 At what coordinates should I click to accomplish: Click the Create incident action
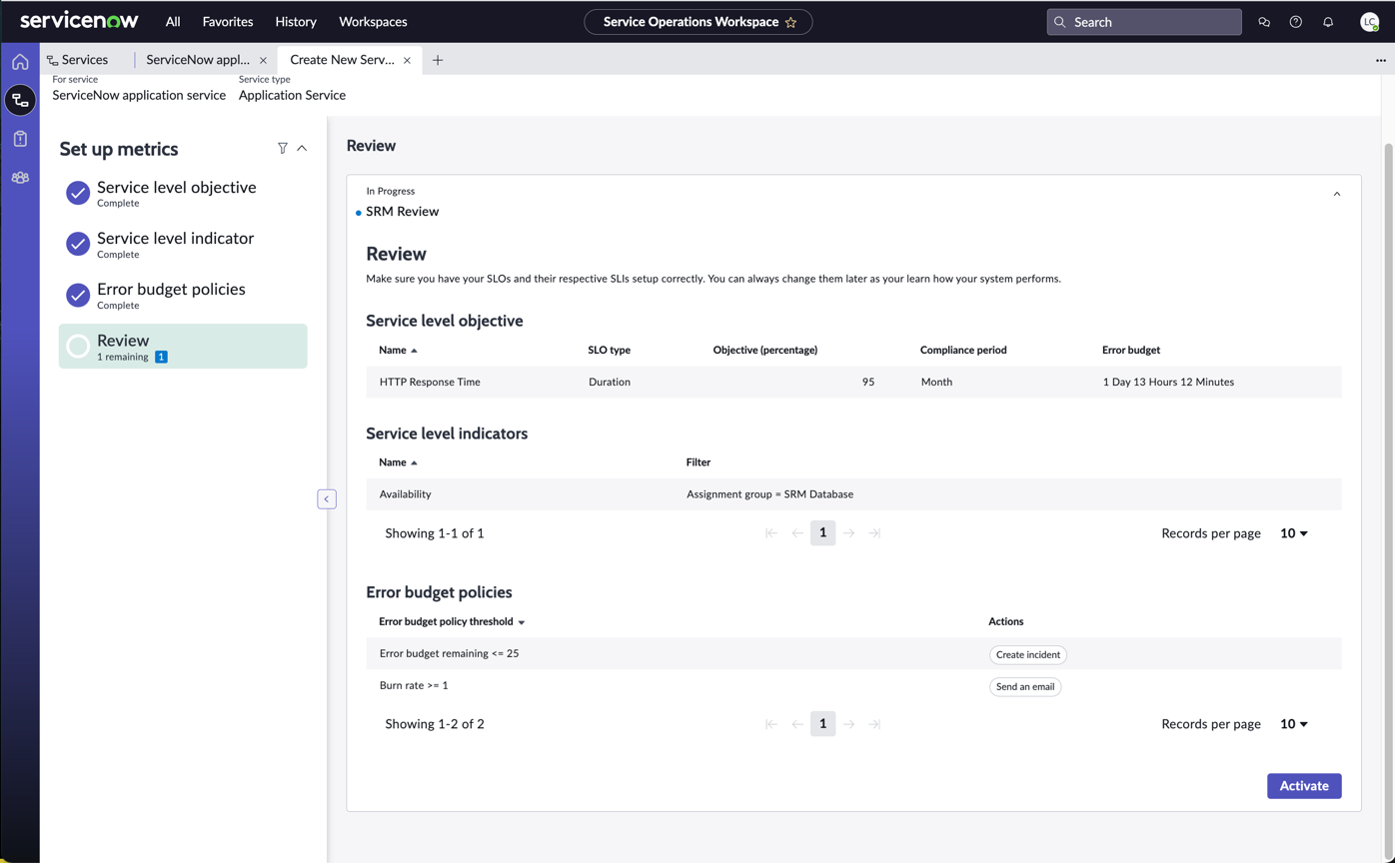[1028, 655]
